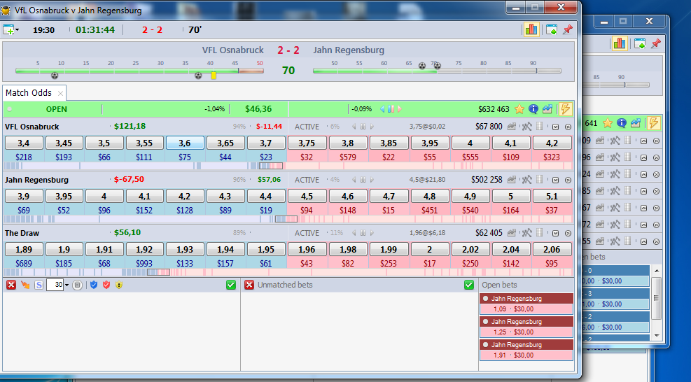Image resolution: width=691 pixels, height=382 pixels.
Task: Click the $993 amount under 1,92 for The Draw
Action: (x=144, y=264)
